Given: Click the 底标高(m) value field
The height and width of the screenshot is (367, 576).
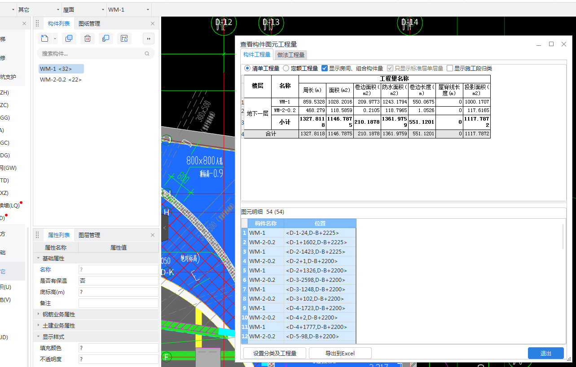Looking at the screenshot, I should pyautogui.click(x=119, y=292).
